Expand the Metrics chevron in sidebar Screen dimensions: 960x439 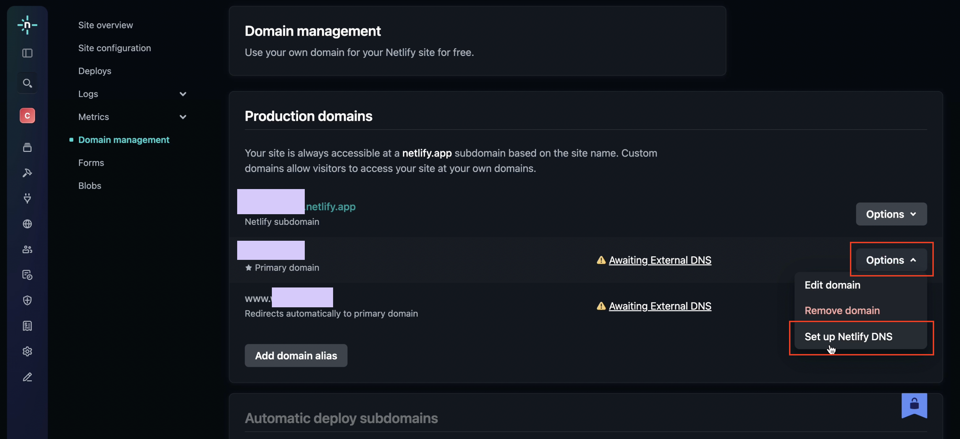click(x=183, y=117)
